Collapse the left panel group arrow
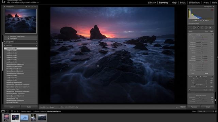The height and width of the screenshot is (122, 218). pyautogui.click(x=1, y=57)
